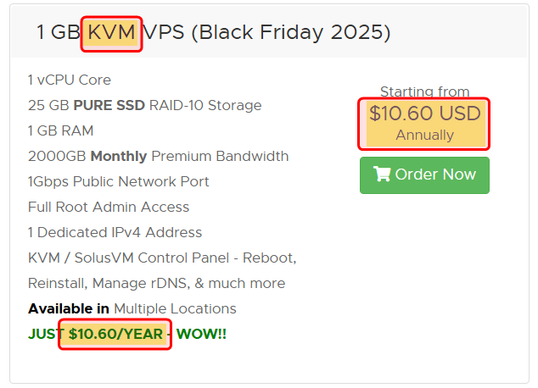Click the PURE SSD bold text

[x=109, y=105]
